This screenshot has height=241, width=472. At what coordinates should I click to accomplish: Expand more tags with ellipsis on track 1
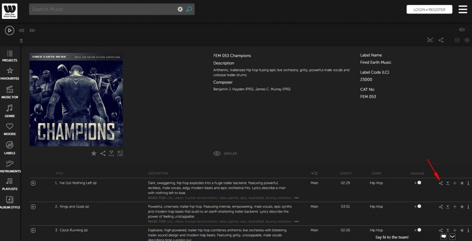296,198
